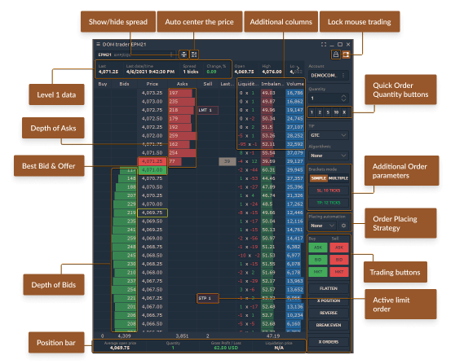This screenshot has width=455, height=364.
Task: Select SIMPLE brackets mode
Action: (x=319, y=178)
